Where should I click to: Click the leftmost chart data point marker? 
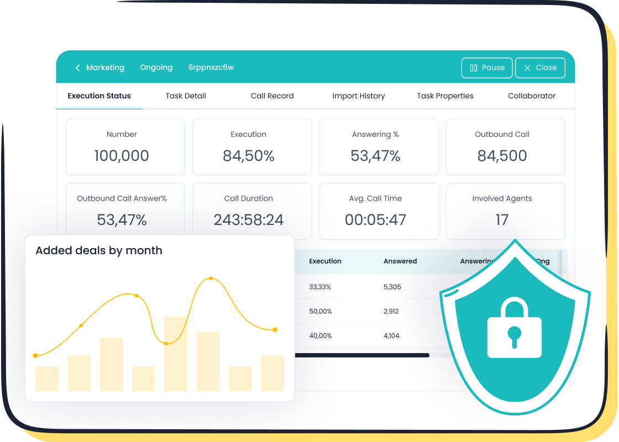pyautogui.click(x=36, y=355)
